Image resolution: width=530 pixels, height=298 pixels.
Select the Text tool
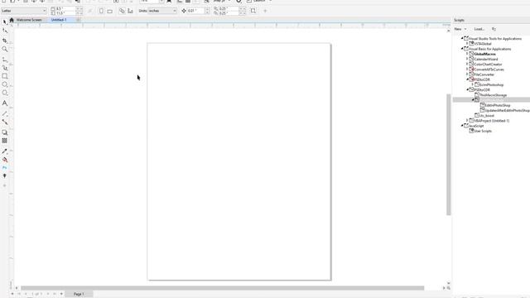tap(5, 103)
